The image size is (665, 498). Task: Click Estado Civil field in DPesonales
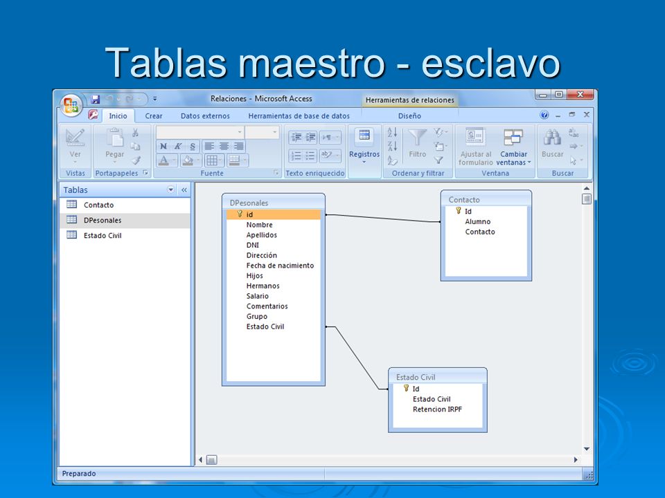pos(265,326)
